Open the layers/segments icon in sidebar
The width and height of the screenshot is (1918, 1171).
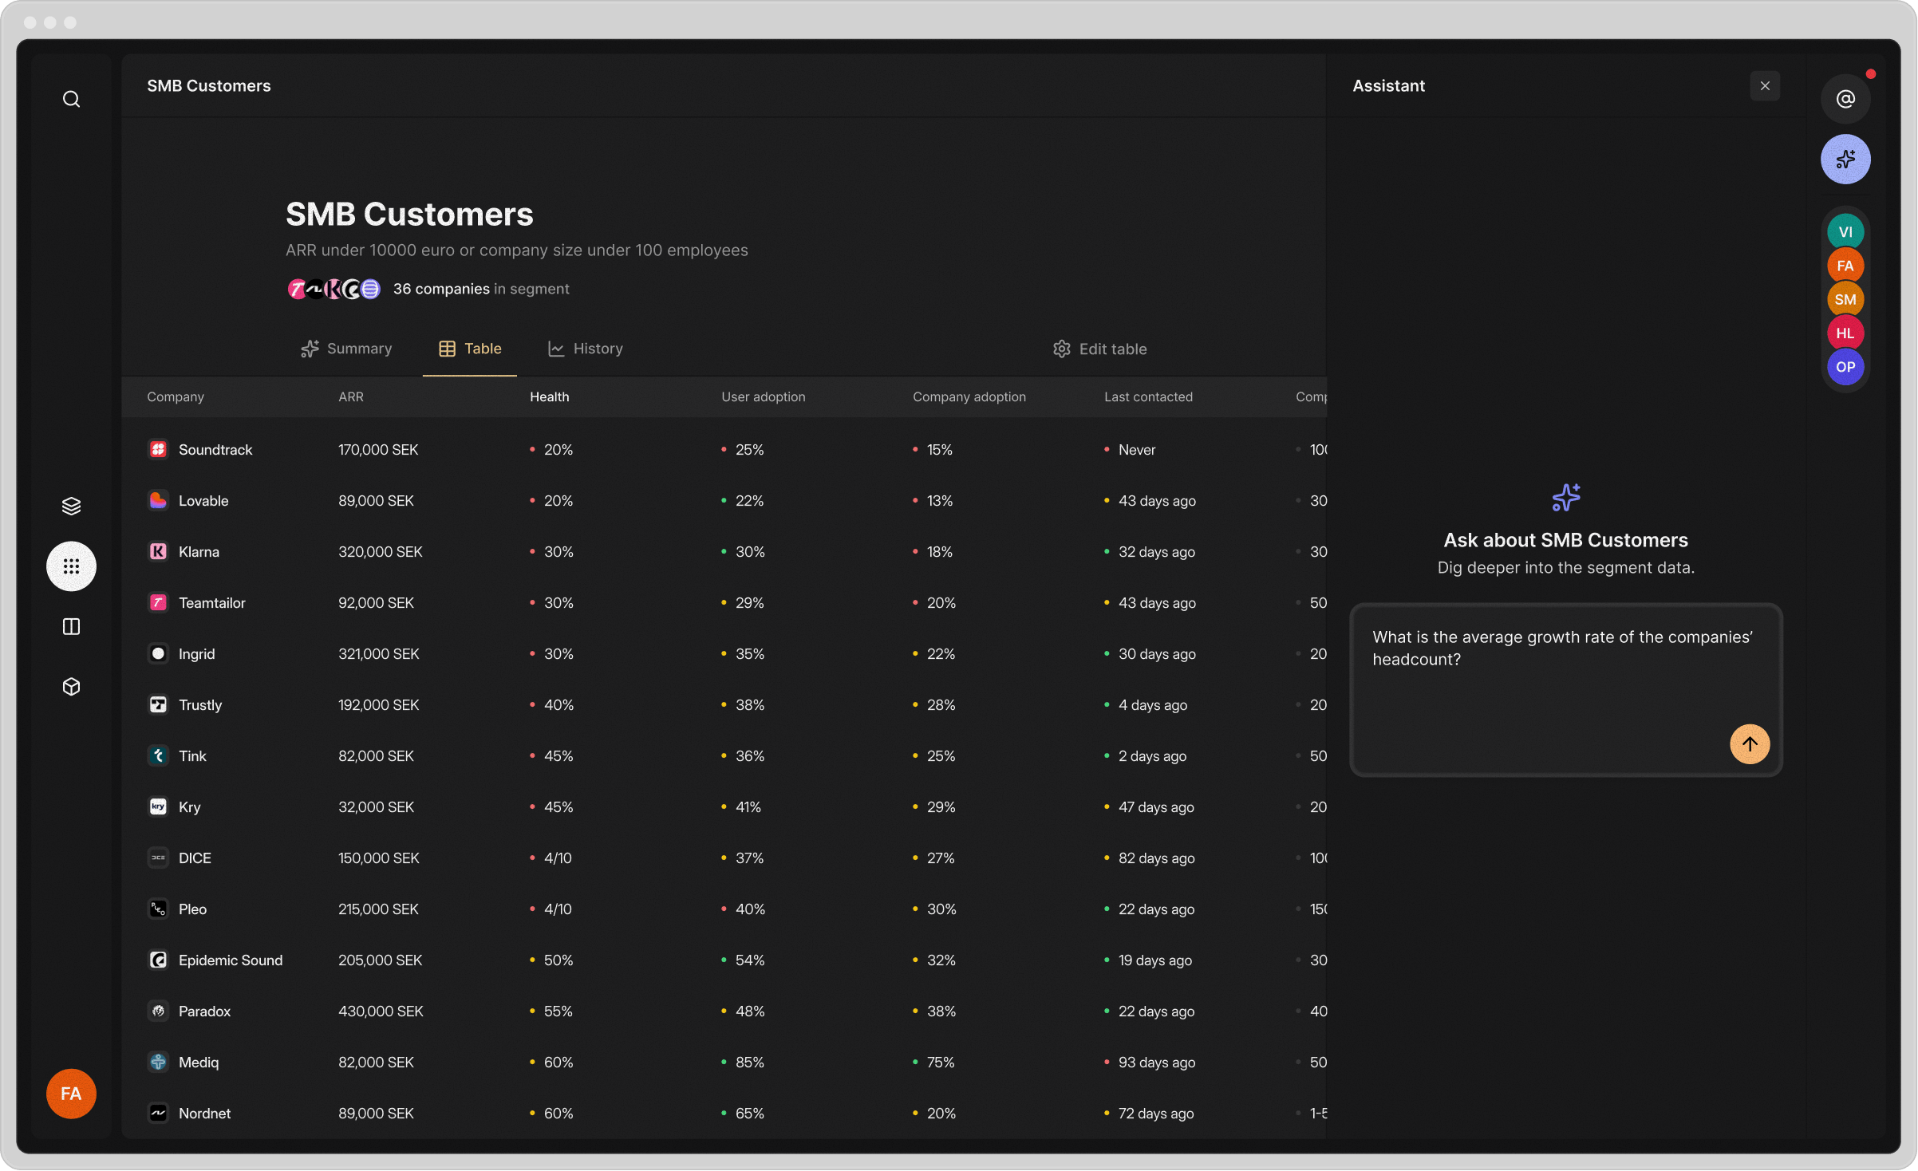point(71,505)
